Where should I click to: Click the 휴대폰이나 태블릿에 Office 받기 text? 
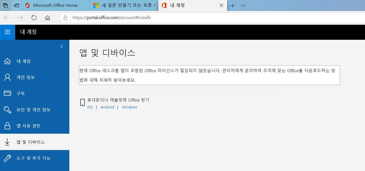coord(118,100)
